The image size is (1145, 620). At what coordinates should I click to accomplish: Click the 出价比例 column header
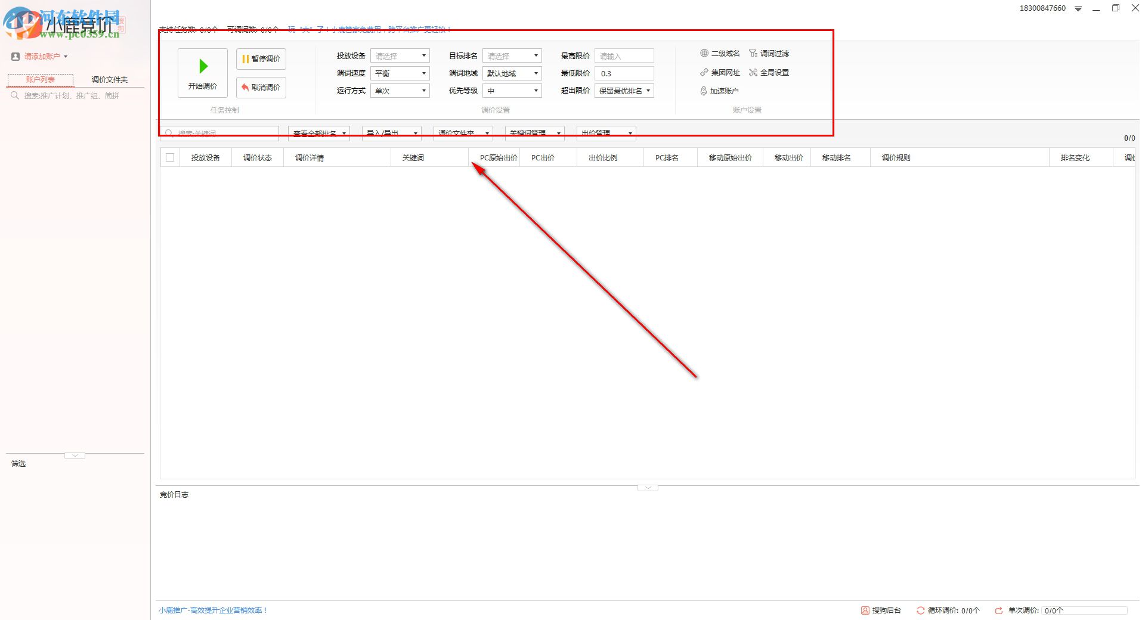pos(611,157)
